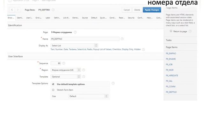Switch to the Default tab
Viewport: 204px width, 114px height.
[94, 18]
